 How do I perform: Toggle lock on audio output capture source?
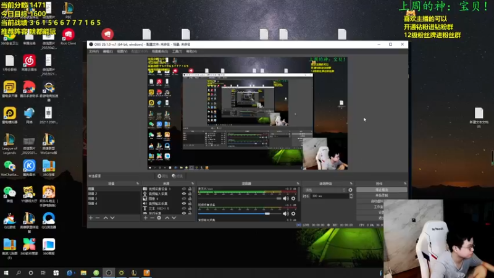point(190,204)
